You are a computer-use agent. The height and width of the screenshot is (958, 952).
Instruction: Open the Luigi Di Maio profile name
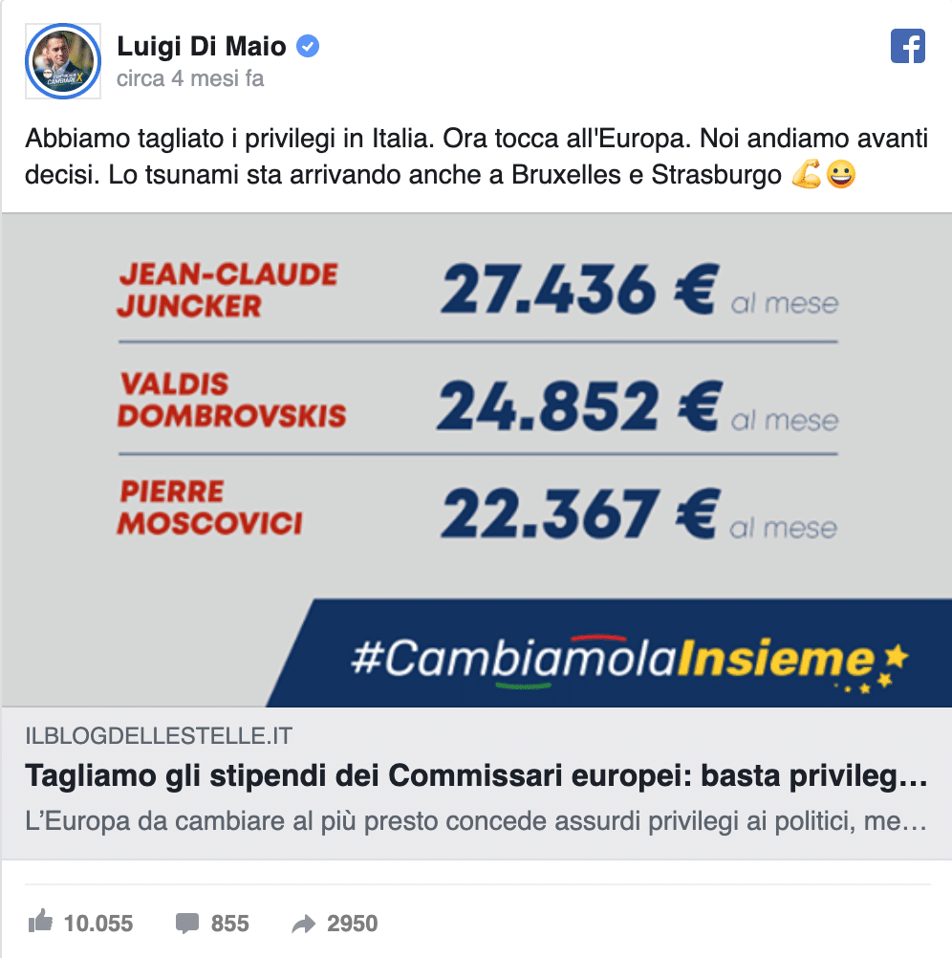click(x=201, y=45)
